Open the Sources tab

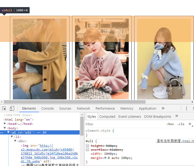(x=65, y=109)
